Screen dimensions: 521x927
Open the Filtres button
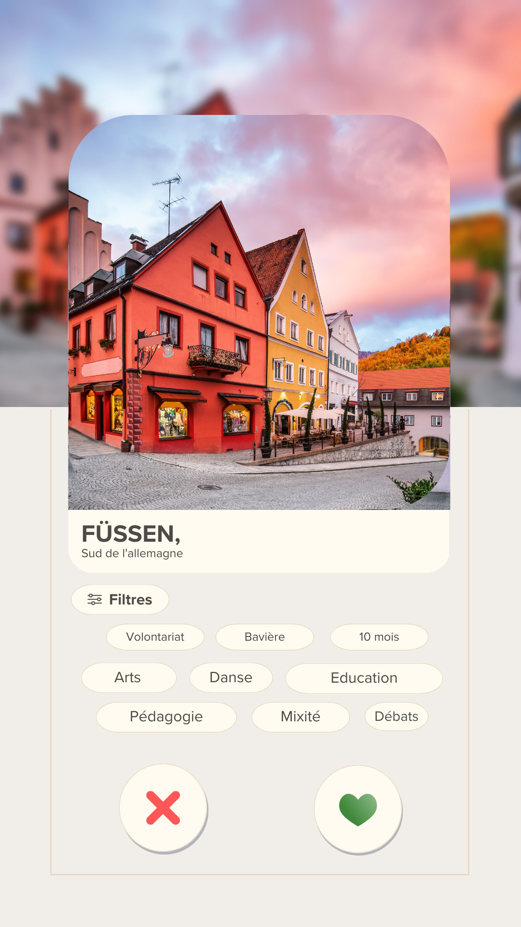(x=120, y=600)
